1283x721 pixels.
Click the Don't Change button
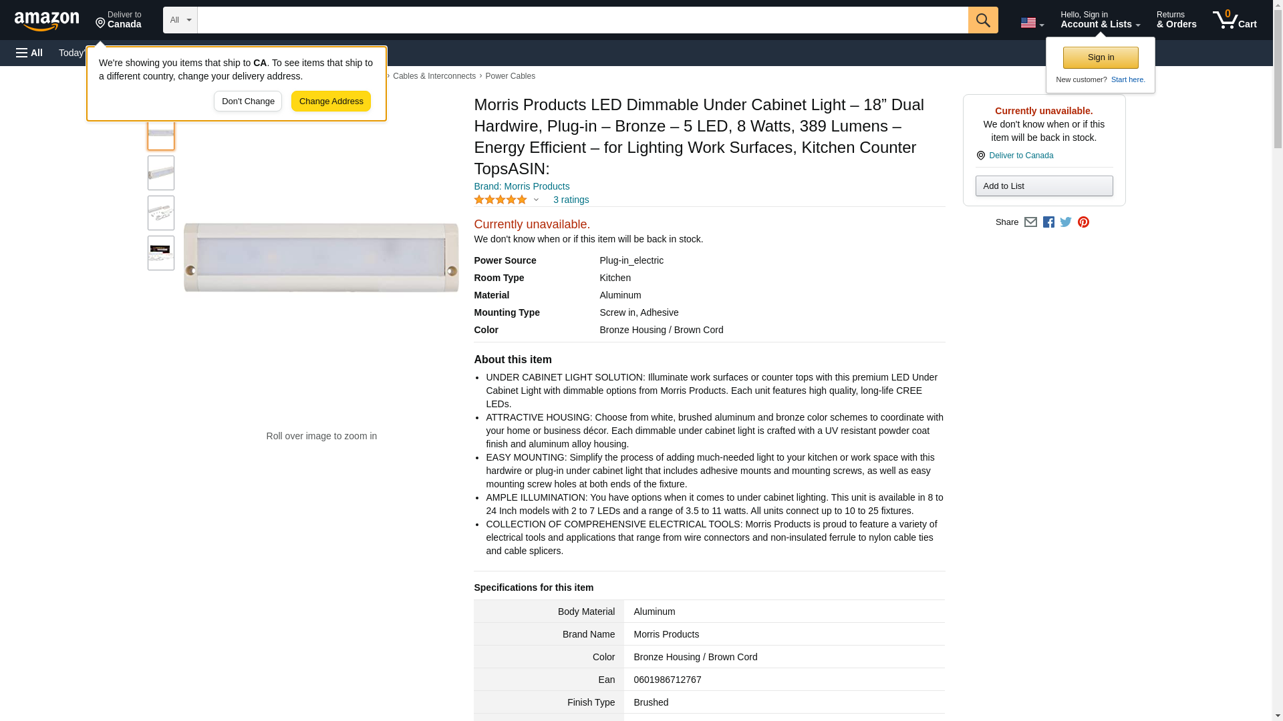coord(248,101)
